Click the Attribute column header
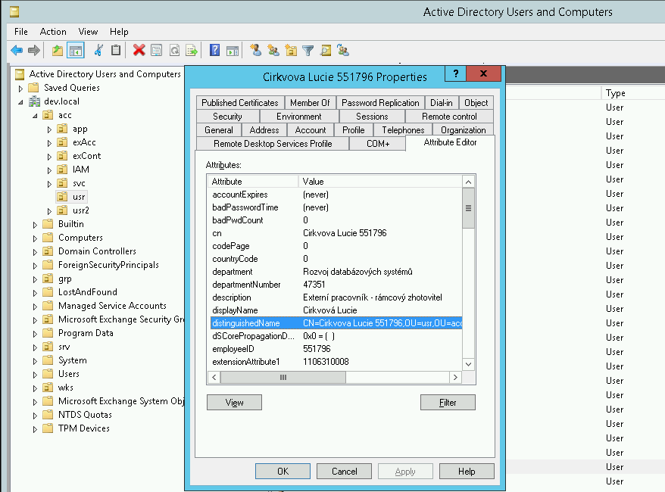665x492 pixels. coord(253,182)
